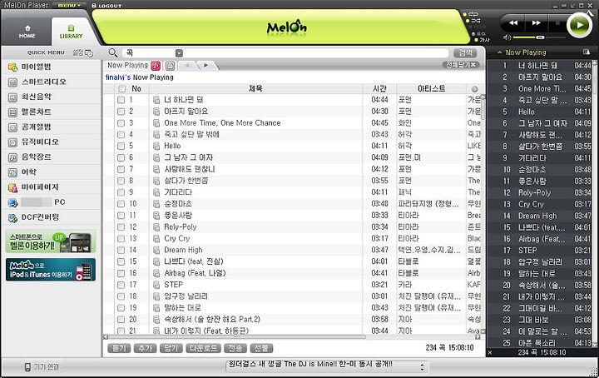Click the 선물 gift button
The height and width of the screenshot is (378, 599).
pos(261,348)
